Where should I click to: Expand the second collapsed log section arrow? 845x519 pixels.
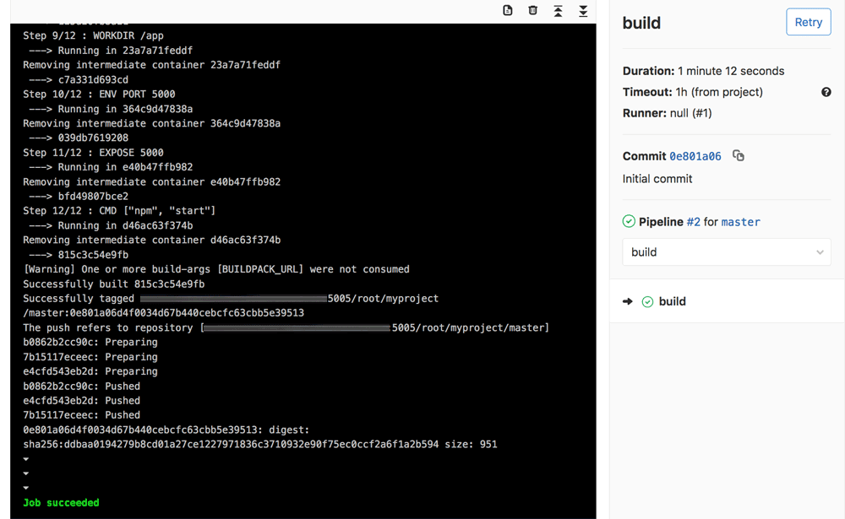(x=26, y=473)
